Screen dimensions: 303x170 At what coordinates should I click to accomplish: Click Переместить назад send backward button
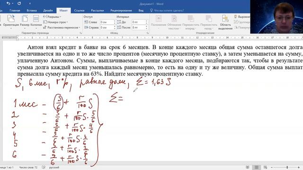[x=209, y=22]
